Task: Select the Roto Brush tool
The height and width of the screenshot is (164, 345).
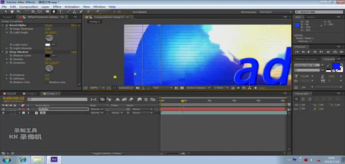Action: (89, 11)
